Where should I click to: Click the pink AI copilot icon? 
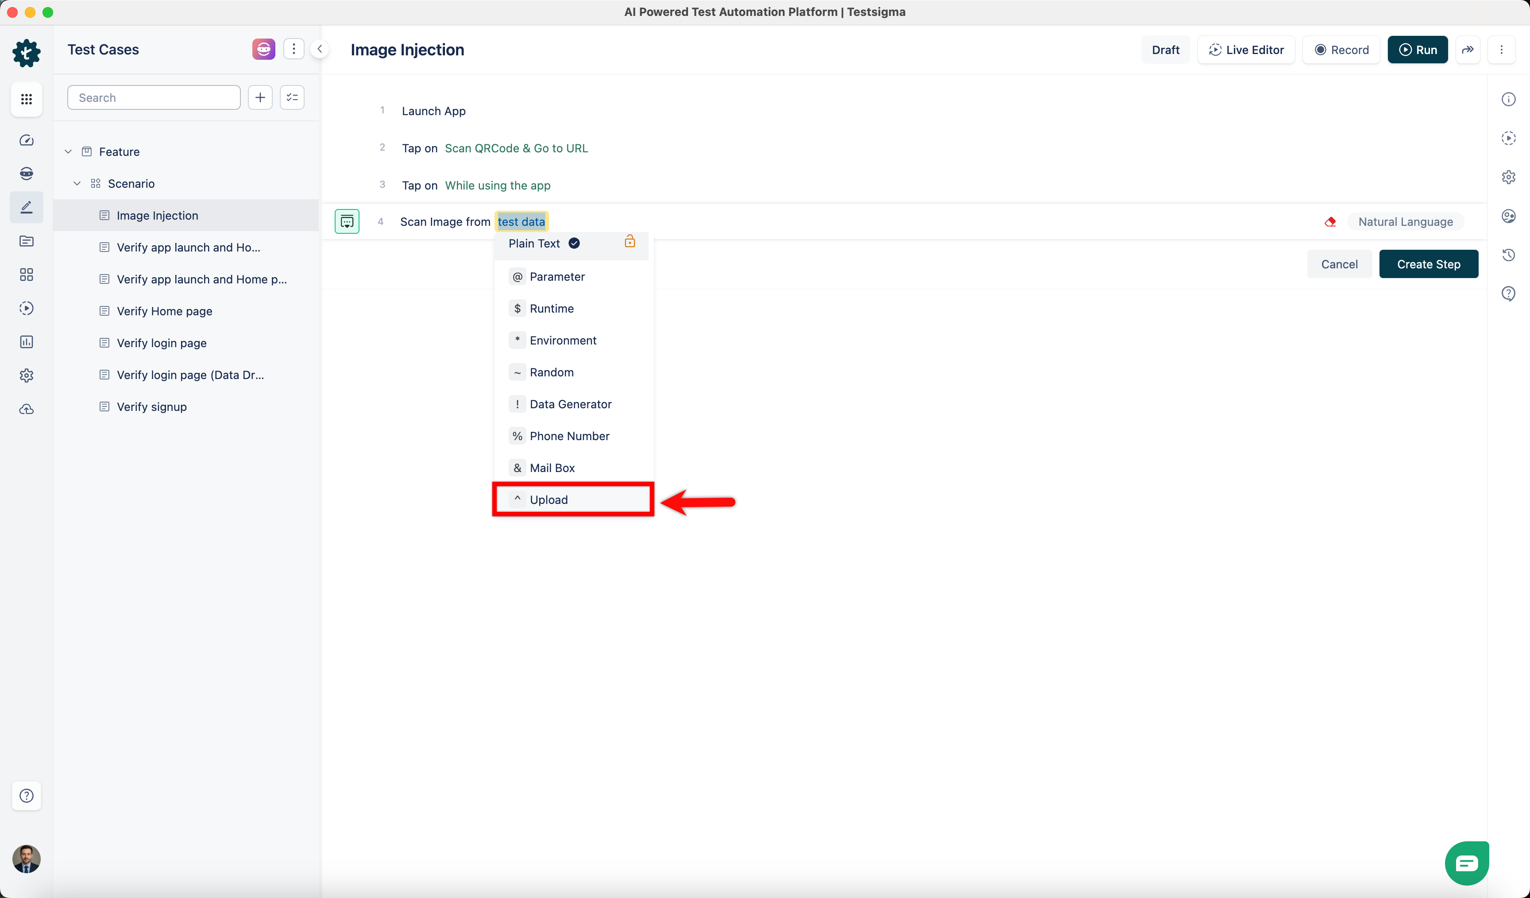point(263,49)
